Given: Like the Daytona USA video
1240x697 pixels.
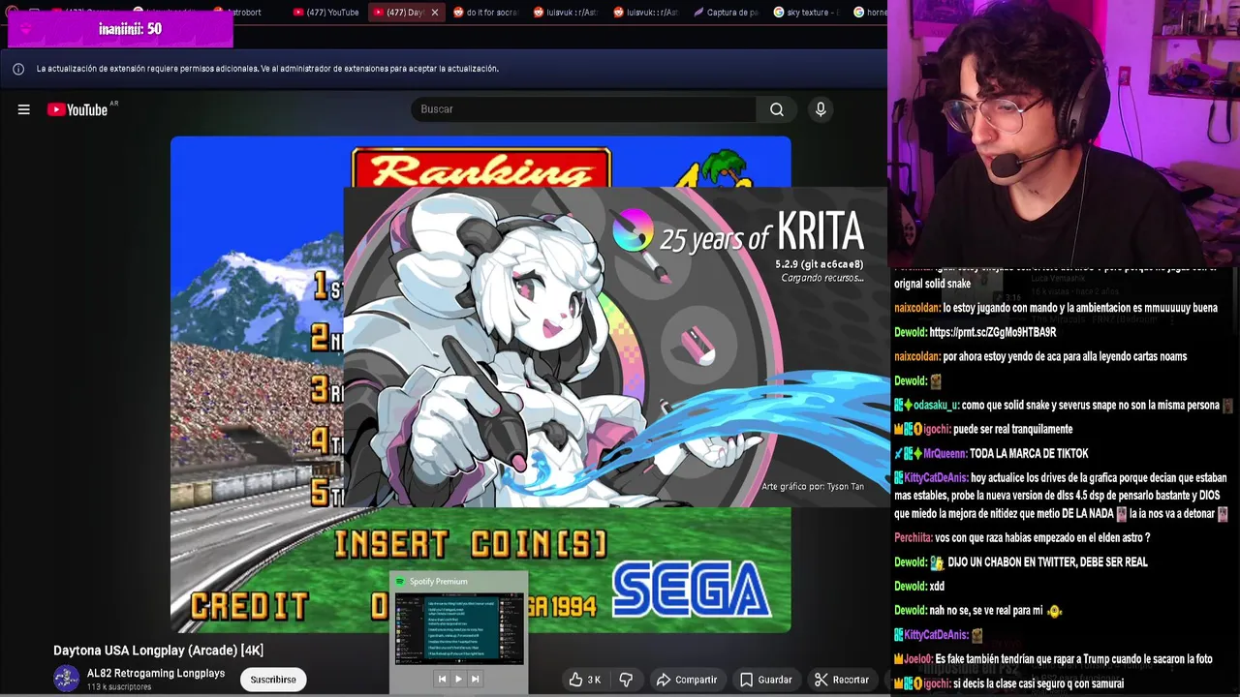Looking at the screenshot, I should point(585,680).
